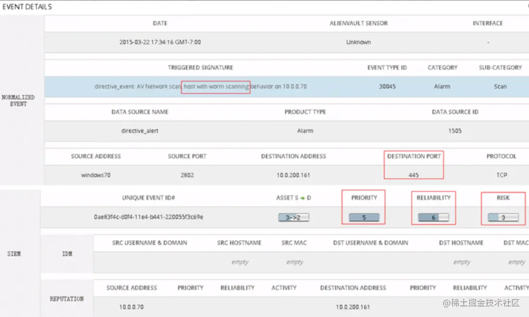Click the AlienVault sensor value Unknown
529x317 pixels.
tap(358, 42)
